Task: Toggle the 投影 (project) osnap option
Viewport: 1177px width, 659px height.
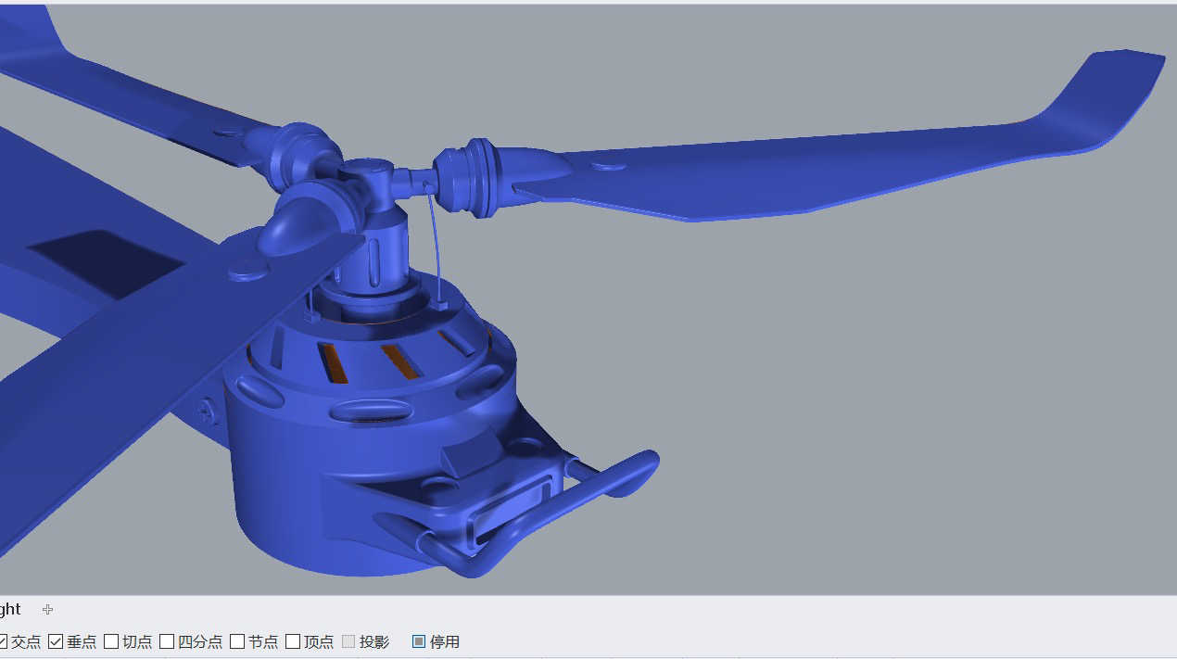Action: coord(348,641)
